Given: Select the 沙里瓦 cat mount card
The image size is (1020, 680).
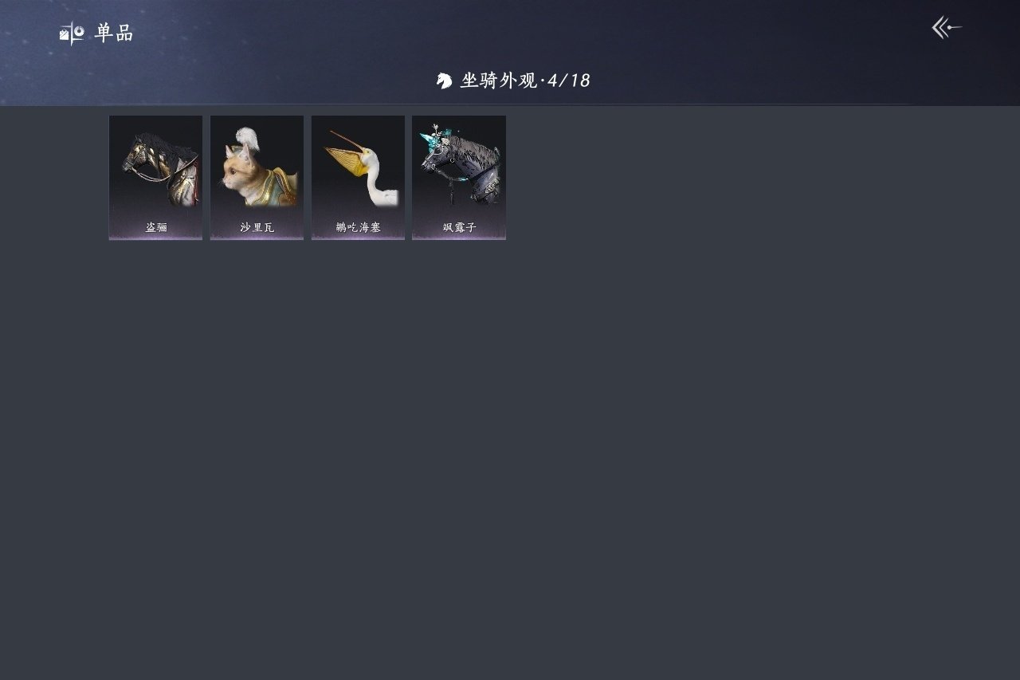Looking at the screenshot, I should coord(257,177).
